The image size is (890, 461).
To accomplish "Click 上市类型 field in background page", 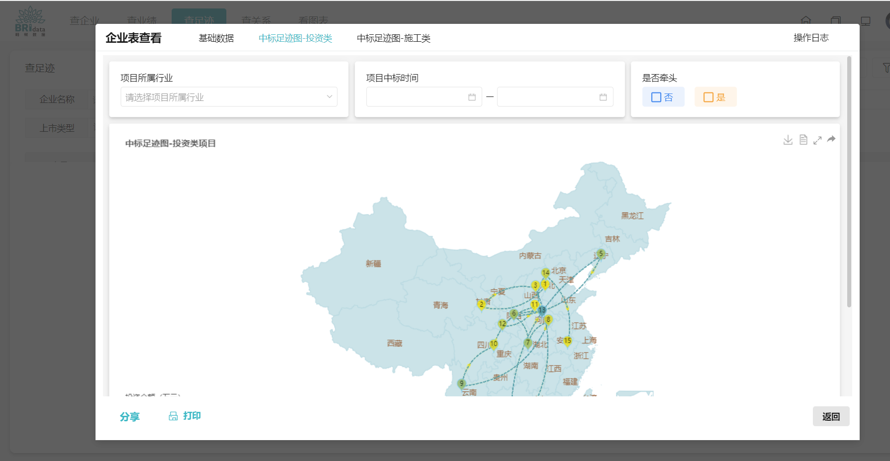I will coord(57,128).
